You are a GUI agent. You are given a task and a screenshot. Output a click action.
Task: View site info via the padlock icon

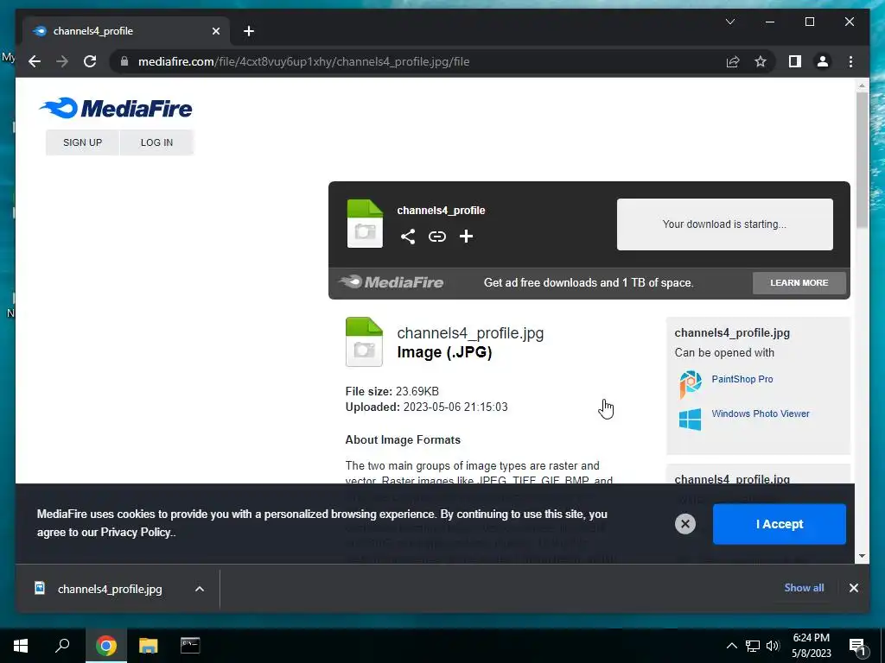click(124, 61)
